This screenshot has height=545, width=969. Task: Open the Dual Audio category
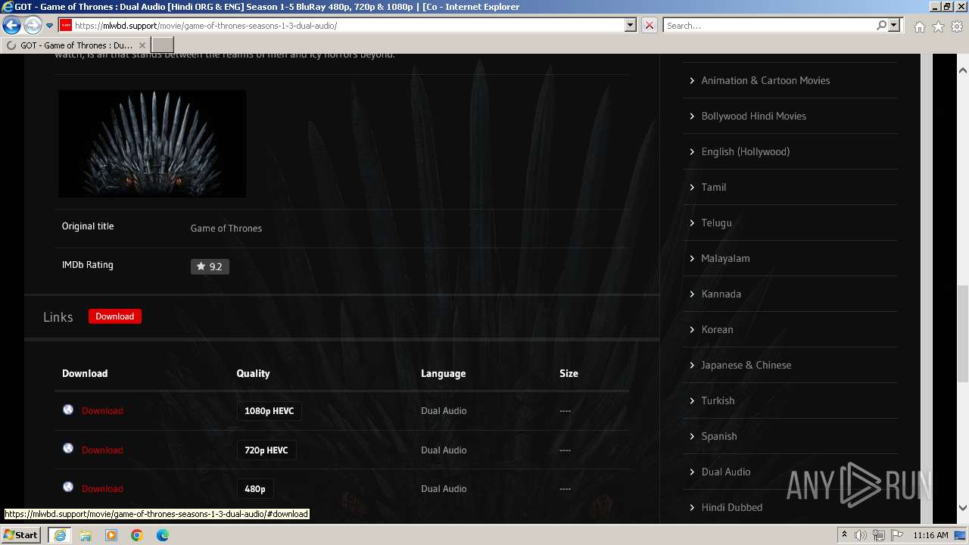click(726, 472)
